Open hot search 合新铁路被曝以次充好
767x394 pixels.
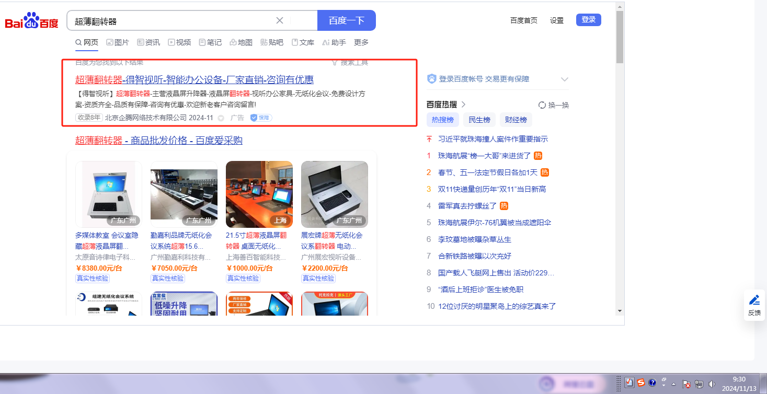pyautogui.click(x=475, y=256)
